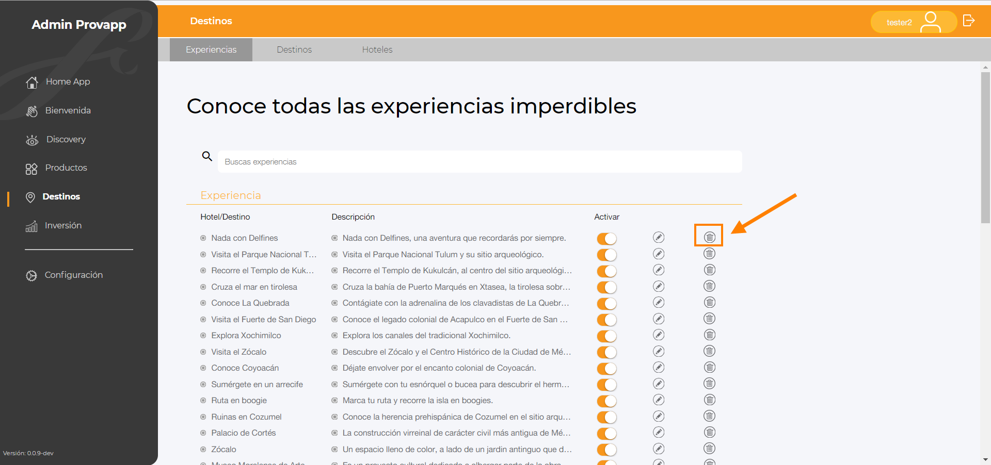991x465 pixels.
Task: Delete the Nada con Delfines experience
Action: click(710, 237)
